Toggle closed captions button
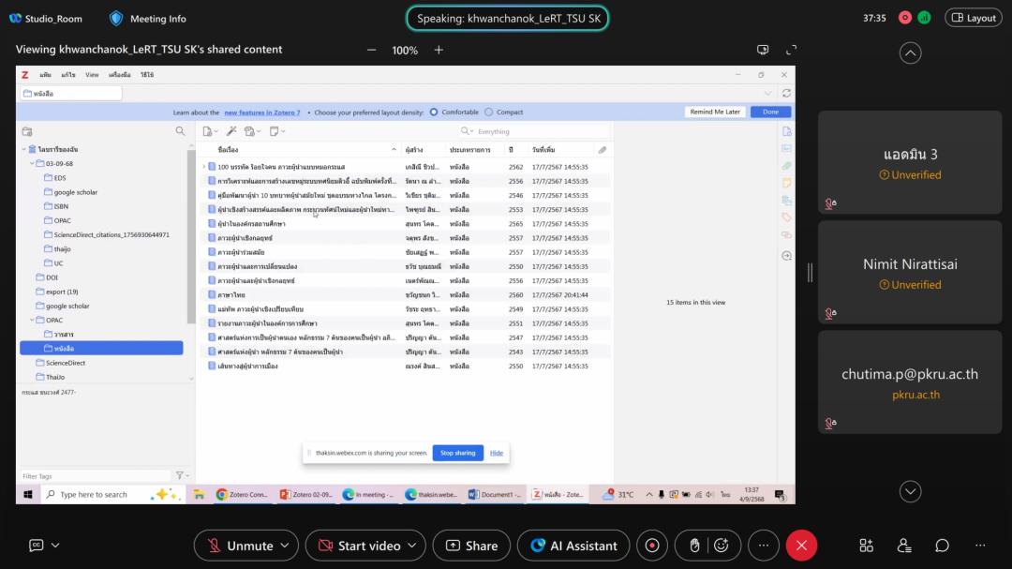 pos(37,546)
